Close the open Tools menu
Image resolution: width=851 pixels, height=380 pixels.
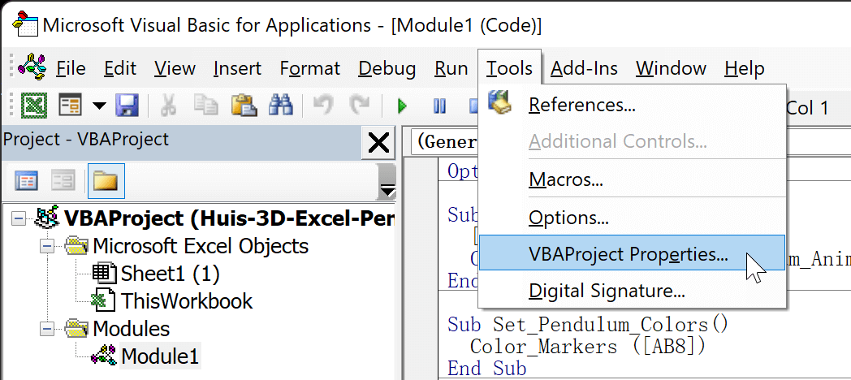(x=509, y=68)
